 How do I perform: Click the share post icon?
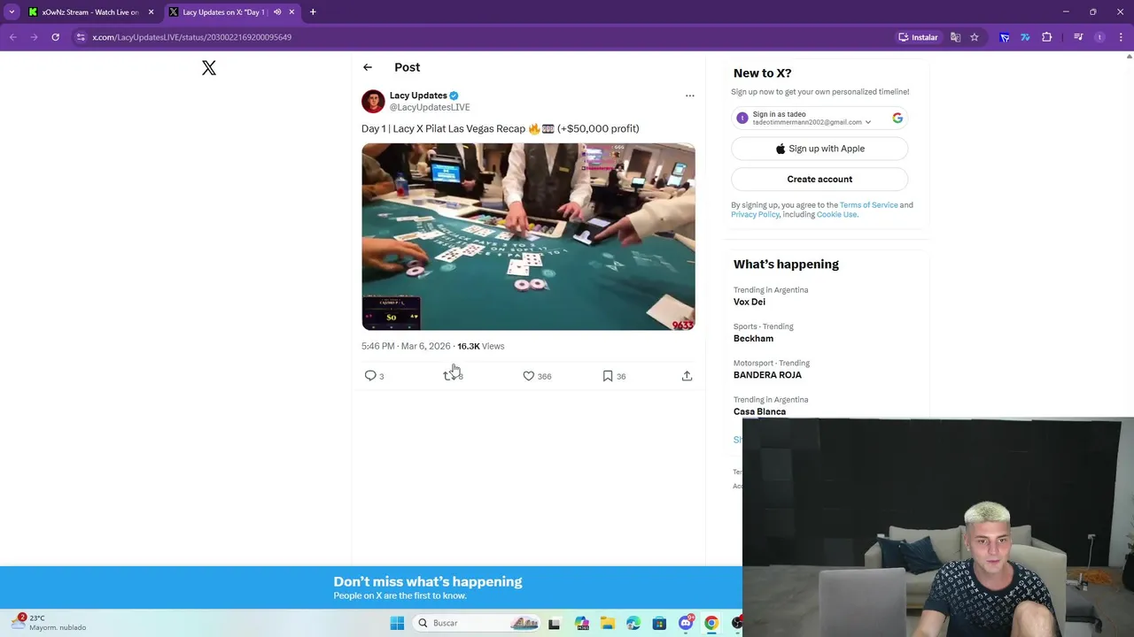[x=687, y=376]
